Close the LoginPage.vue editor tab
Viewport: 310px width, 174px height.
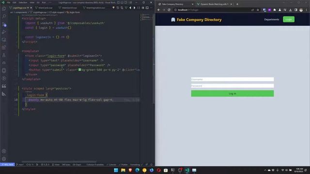(31, 8)
